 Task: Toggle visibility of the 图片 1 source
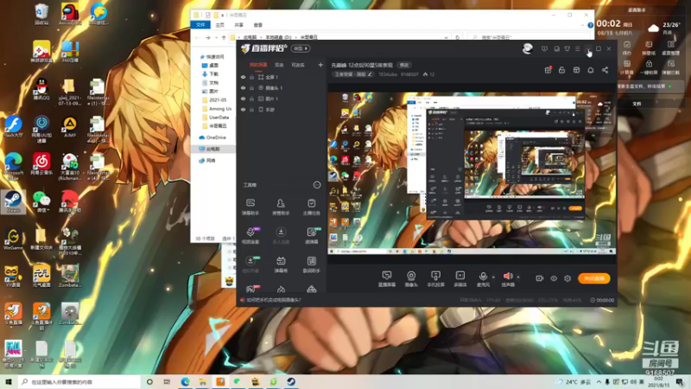tap(243, 99)
